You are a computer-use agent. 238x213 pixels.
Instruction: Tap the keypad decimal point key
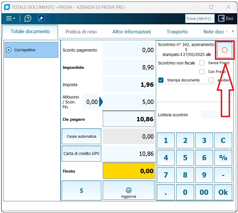pos(166,192)
